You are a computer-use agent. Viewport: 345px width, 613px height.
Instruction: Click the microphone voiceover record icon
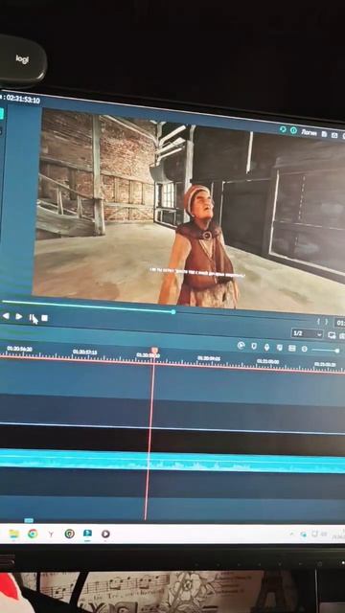click(x=266, y=347)
